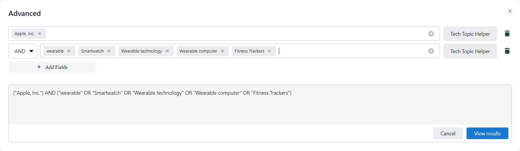
Task: Click View results
Action: [487, 133]
